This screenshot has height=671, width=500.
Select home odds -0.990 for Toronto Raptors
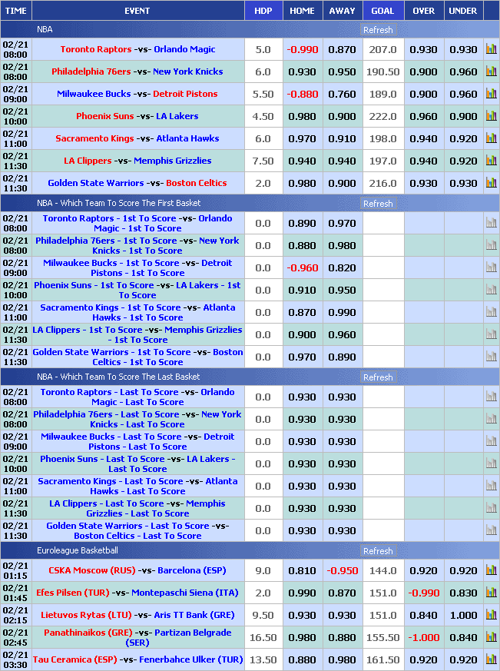click(302, 49)
